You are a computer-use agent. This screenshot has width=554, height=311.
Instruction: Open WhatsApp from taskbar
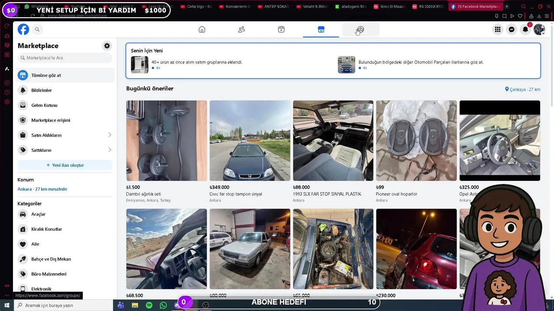(163, 305)
